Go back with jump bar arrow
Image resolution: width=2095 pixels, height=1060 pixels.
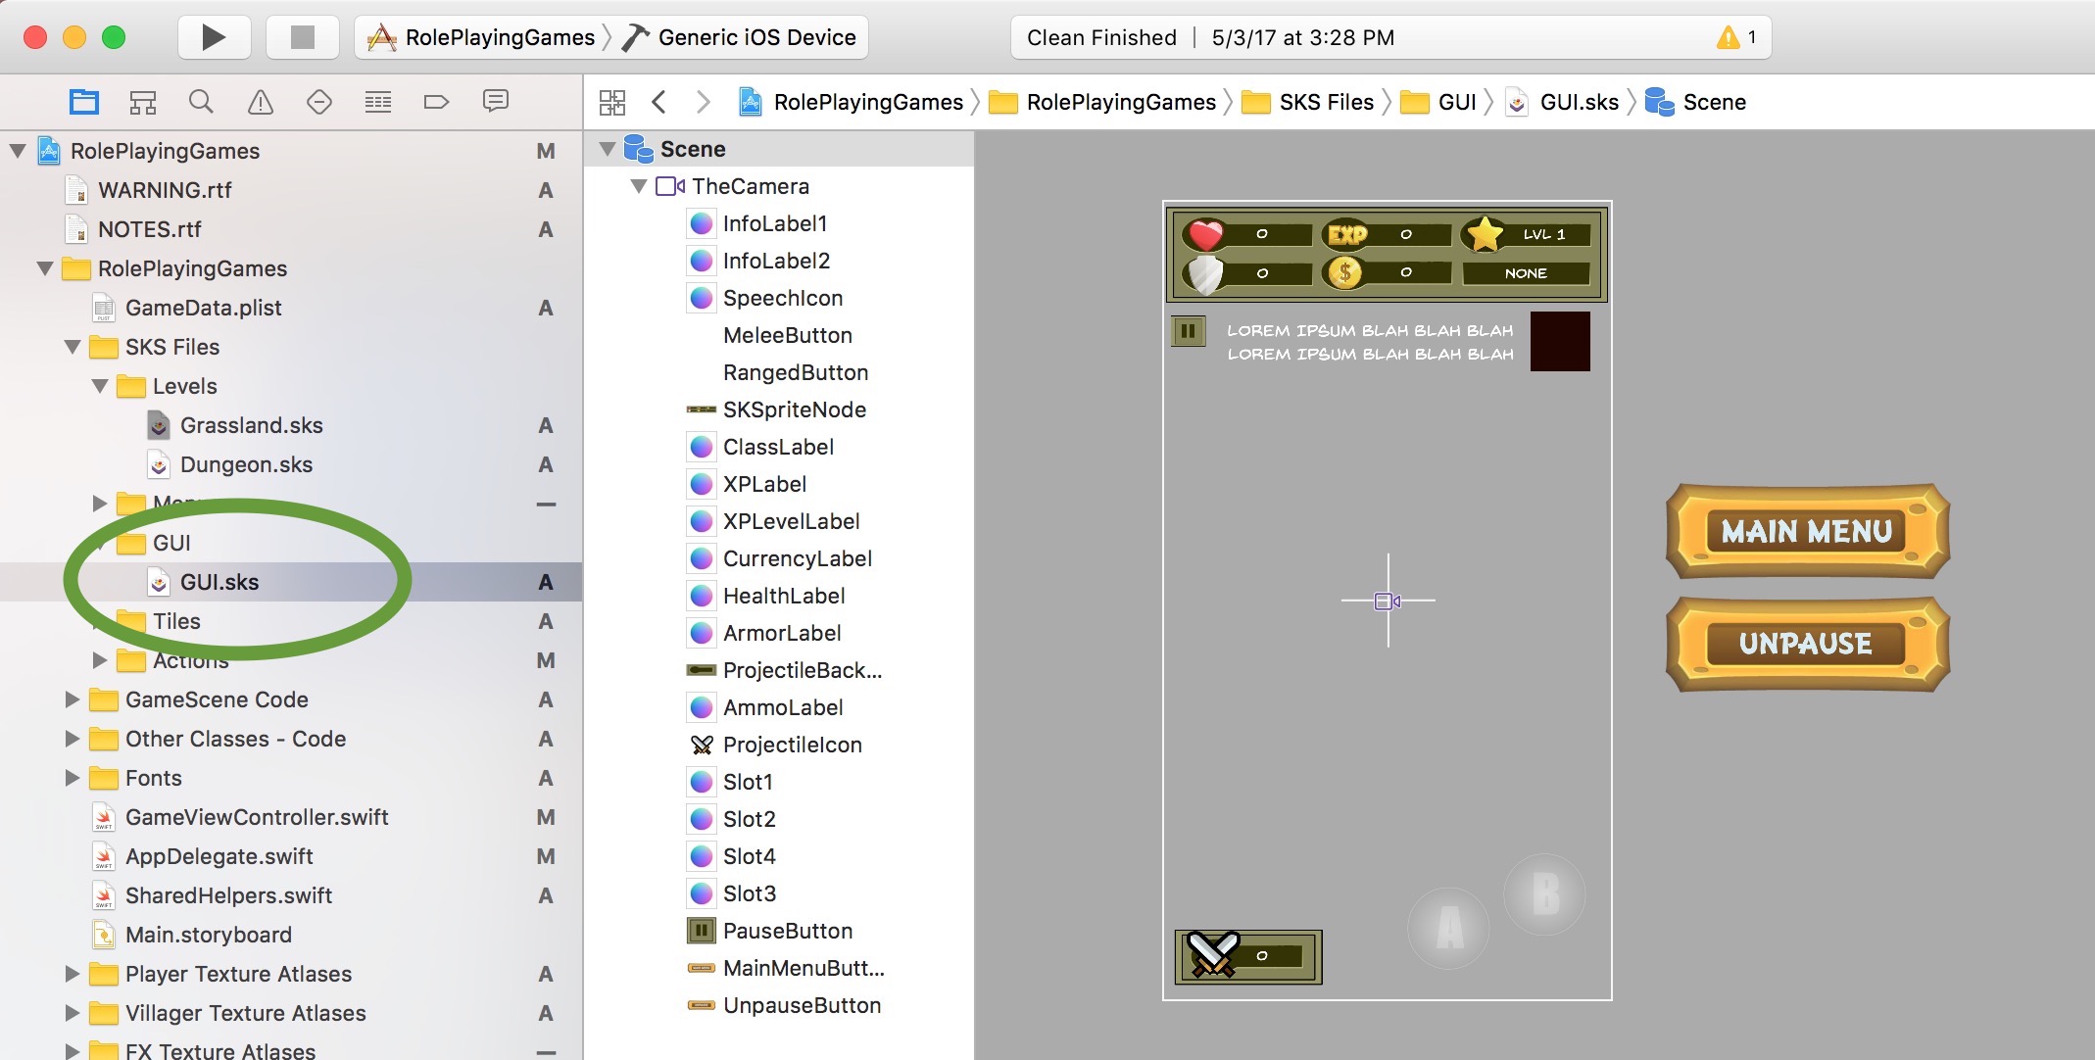click(x=659, y=102)
